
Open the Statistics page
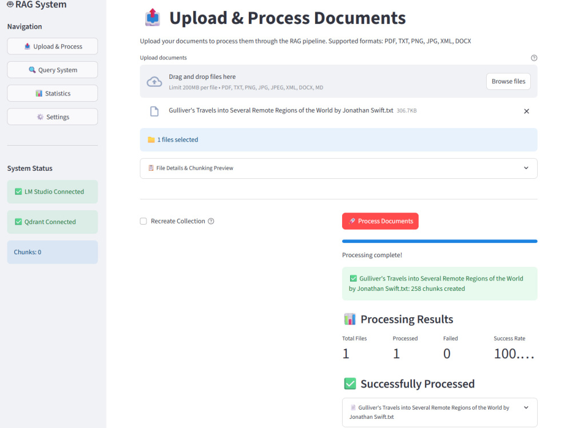pyautogui.click(x=53, y=93)
